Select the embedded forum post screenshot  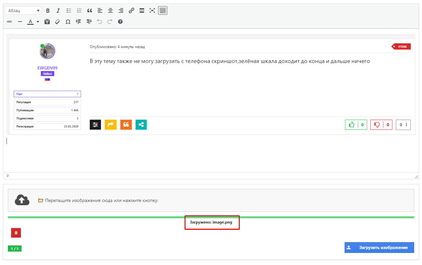click(211, 85)
